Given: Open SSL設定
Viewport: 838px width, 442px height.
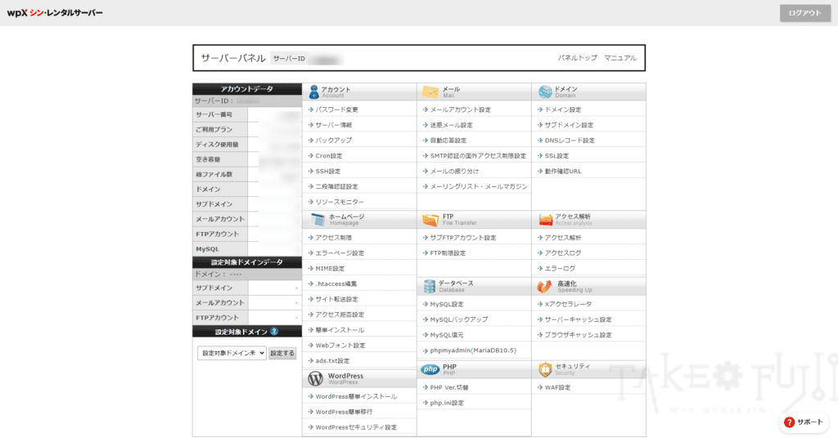Looking at the screenshot, I should (x=556, y=156).
